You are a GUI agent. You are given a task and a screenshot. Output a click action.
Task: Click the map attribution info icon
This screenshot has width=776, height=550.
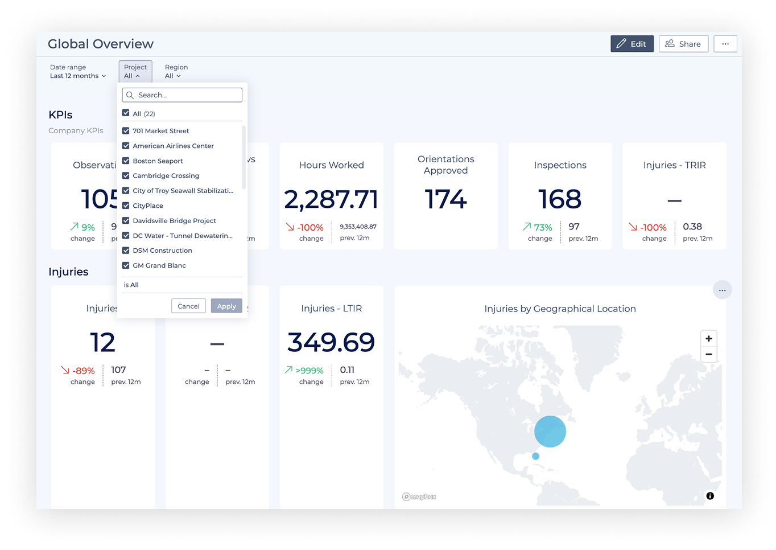pyautogui.click(x=709, y=495)
